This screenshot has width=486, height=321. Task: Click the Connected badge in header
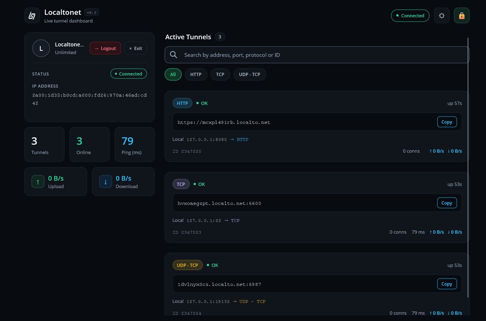coord(410,16)
